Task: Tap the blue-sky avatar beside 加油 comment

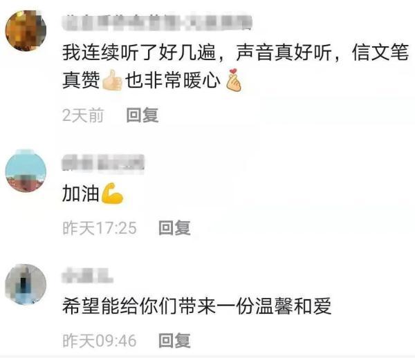Action: coord(26,171)
